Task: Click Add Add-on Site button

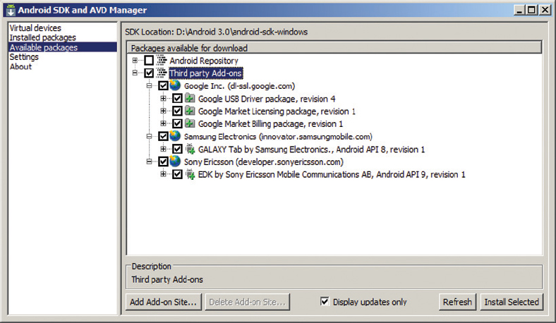Action: tap(164, 302)
